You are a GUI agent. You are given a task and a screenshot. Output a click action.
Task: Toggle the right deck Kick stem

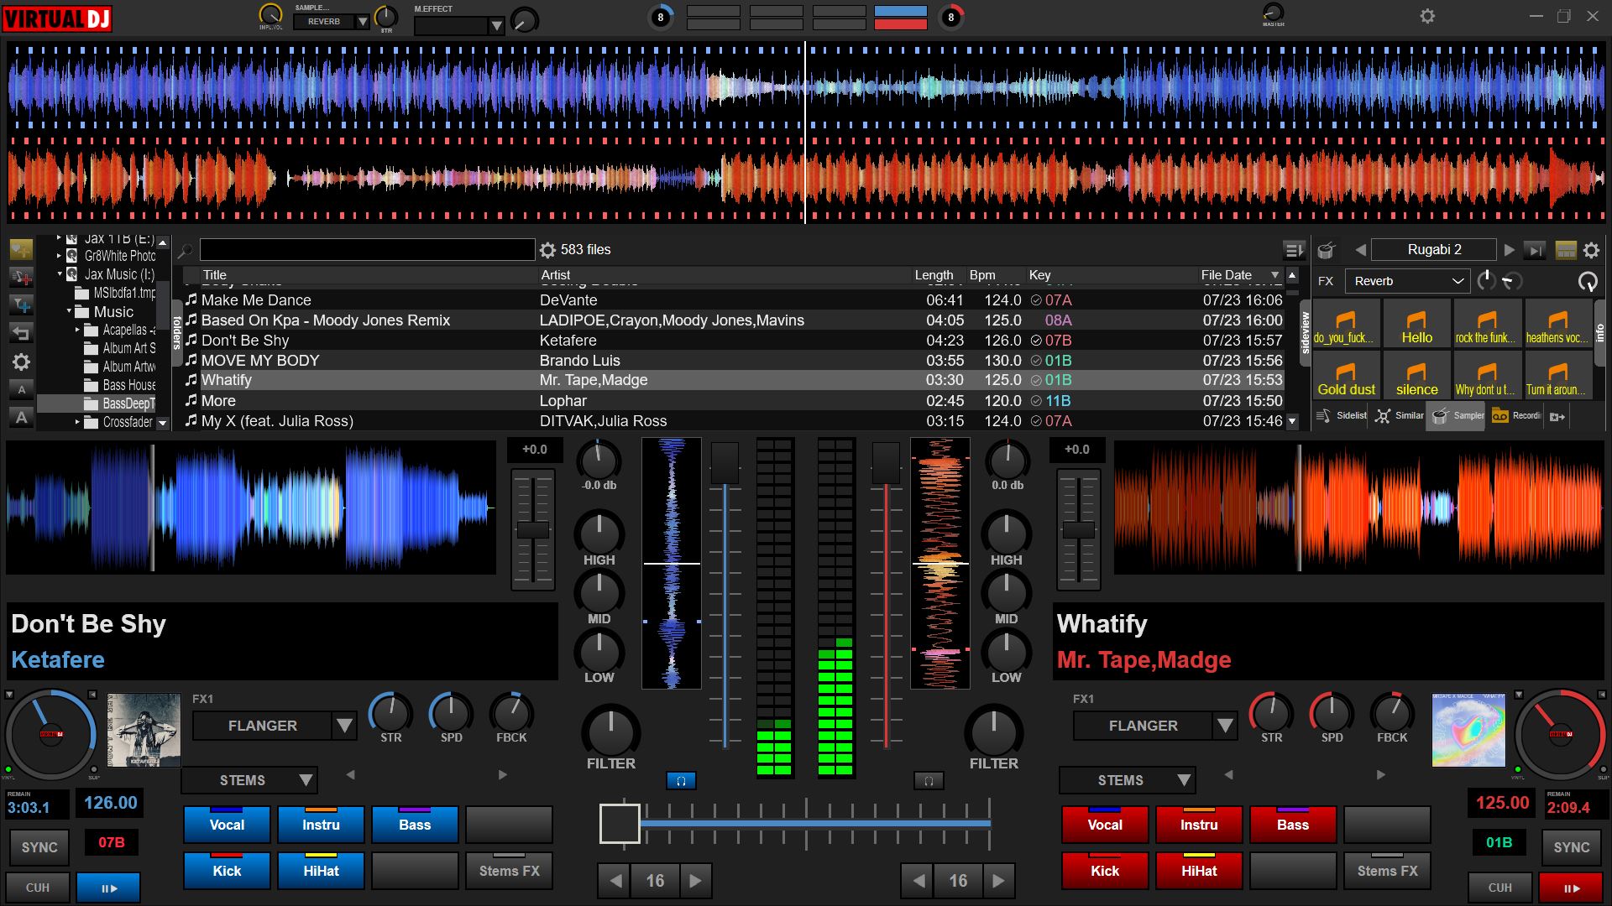tap(1105, 871)
